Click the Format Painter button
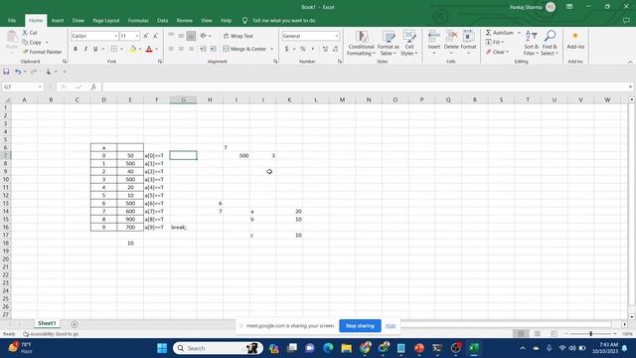Screen dimensions: 636x358 (x=42, y=52)
